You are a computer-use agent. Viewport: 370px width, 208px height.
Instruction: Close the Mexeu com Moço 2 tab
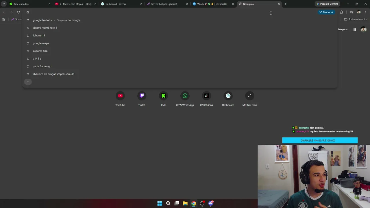[x=95, y=4]
